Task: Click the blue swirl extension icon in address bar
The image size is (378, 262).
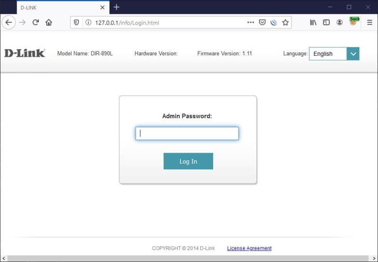Action: click(274, 22)
